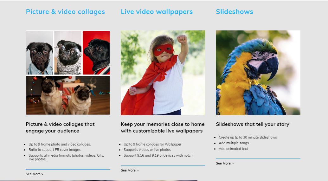Open the Live video wallpapers heading
Image resolution: width=328 pixels, height=181 pixels.
coord(157,12)
